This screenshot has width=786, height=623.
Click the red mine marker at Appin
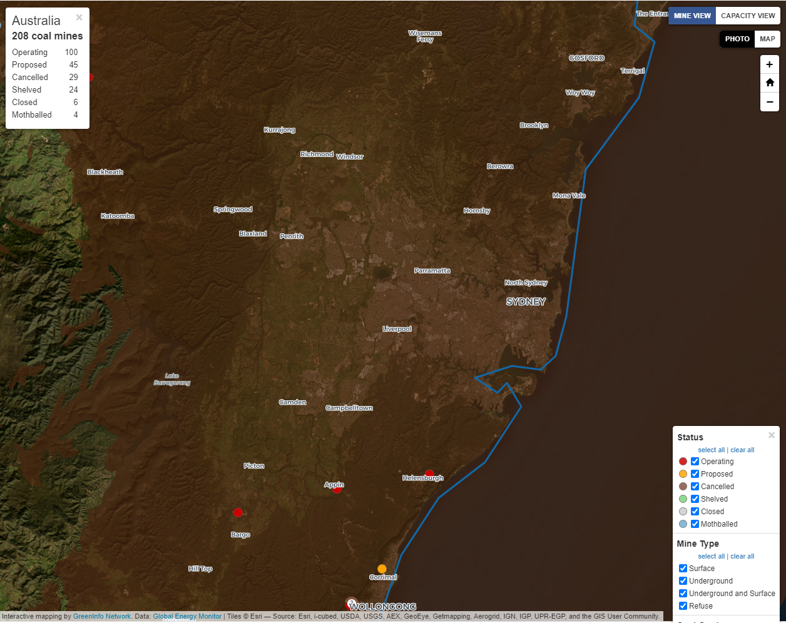pos(337,489)
